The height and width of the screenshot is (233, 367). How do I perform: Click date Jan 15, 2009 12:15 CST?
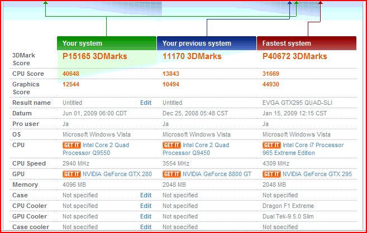coord(294,113)
